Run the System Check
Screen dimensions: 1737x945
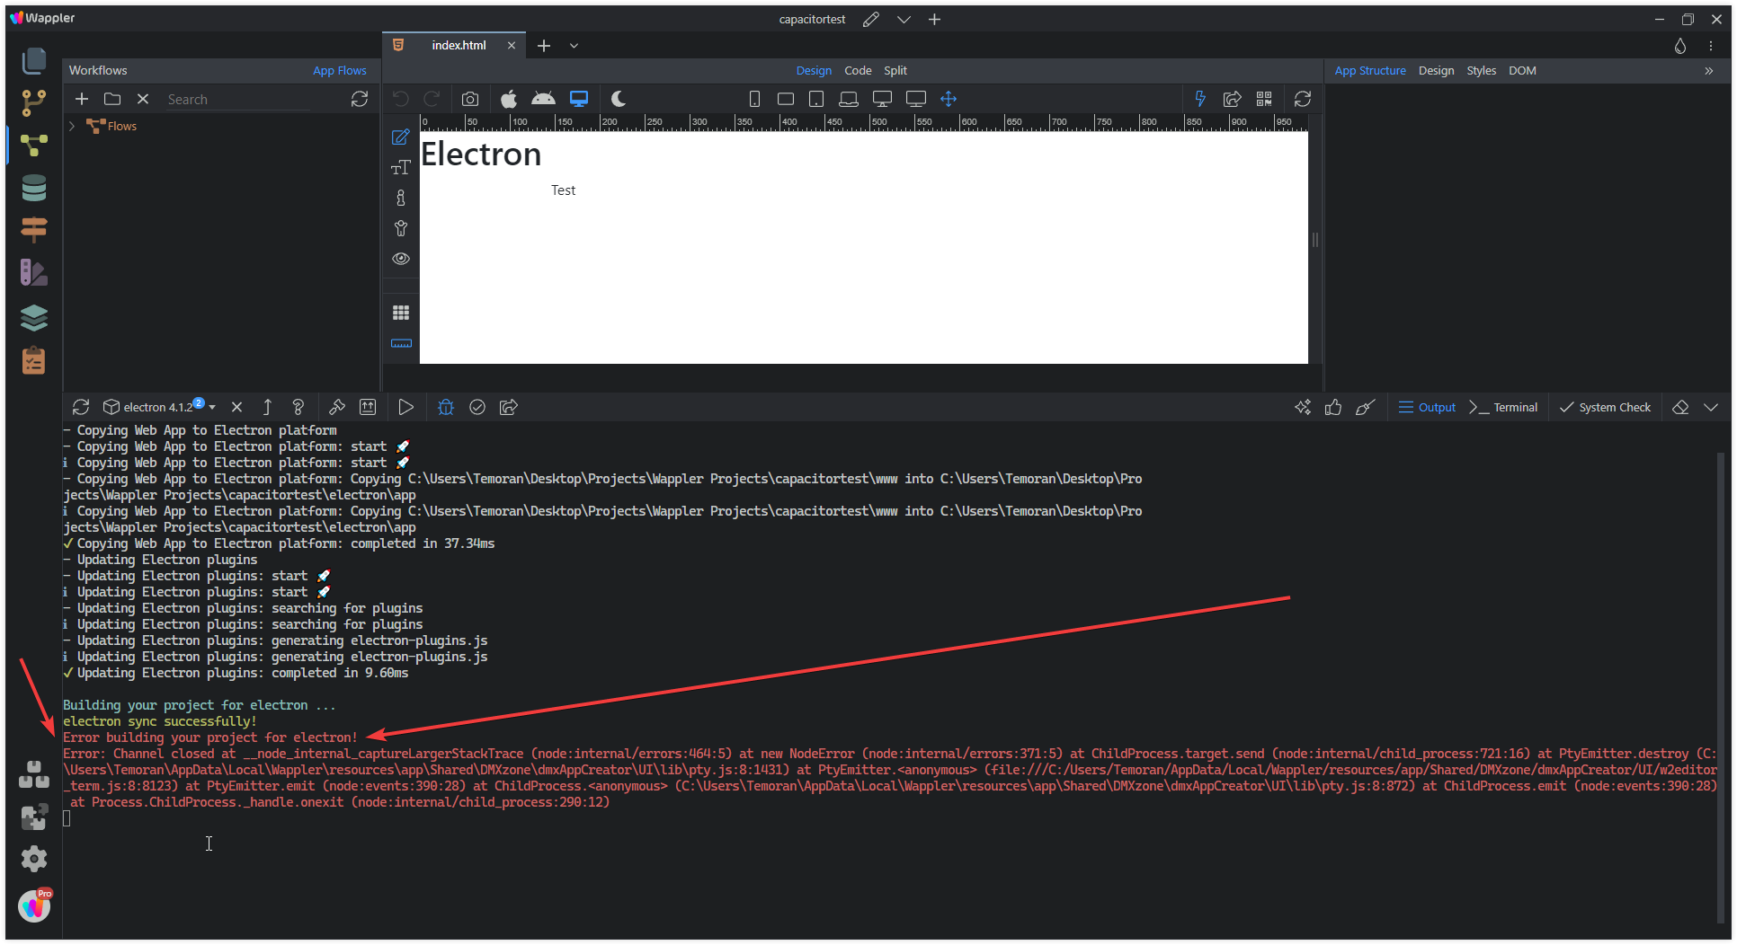[1605, 407]
